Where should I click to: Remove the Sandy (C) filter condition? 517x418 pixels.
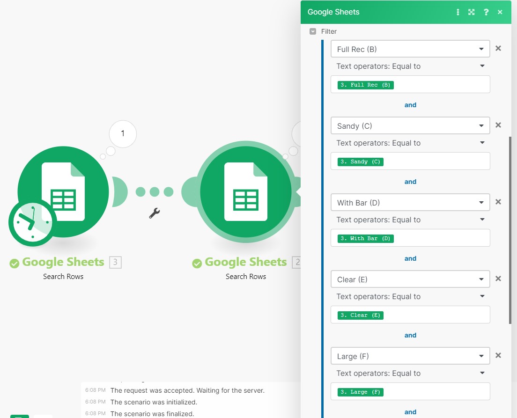(498, 125)
